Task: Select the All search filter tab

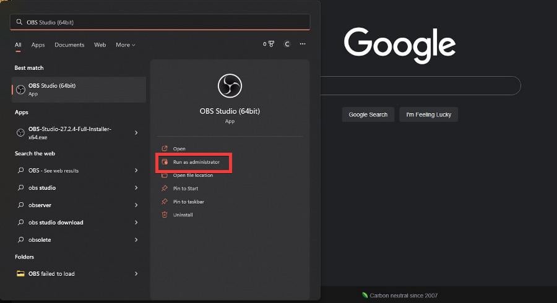Action: tap(18, 45)
